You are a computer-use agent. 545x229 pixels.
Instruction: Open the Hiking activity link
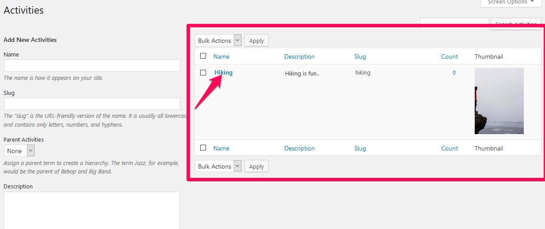[x=223, y=72]
